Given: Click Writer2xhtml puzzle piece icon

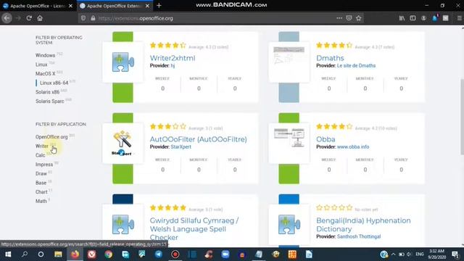Looking at the screenshot, I should 123,62.
